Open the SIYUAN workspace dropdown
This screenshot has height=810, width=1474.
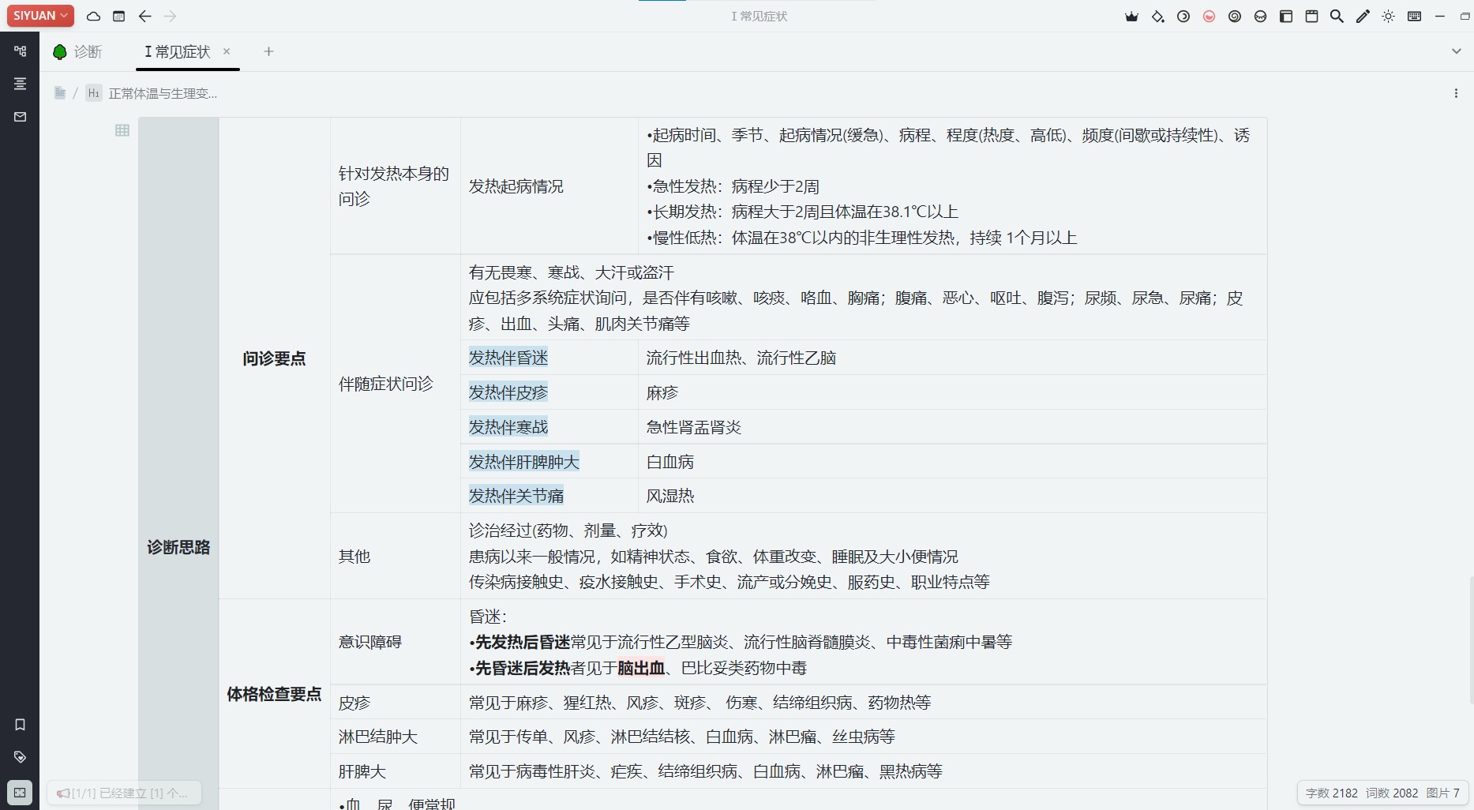[39, 15]
